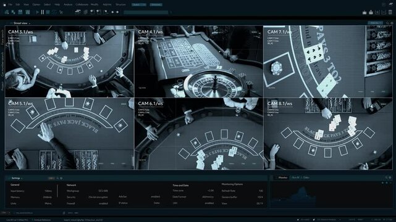Open the View menu

point(26,4)
